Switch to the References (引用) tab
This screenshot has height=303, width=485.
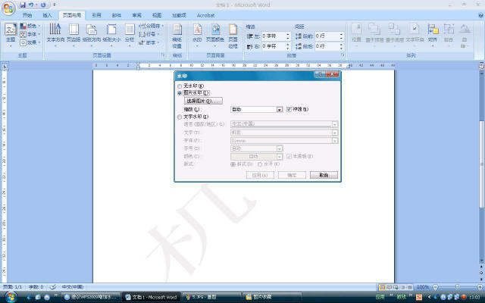(96, 15)
